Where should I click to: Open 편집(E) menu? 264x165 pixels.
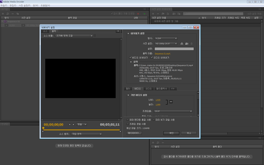click(13, 5)
